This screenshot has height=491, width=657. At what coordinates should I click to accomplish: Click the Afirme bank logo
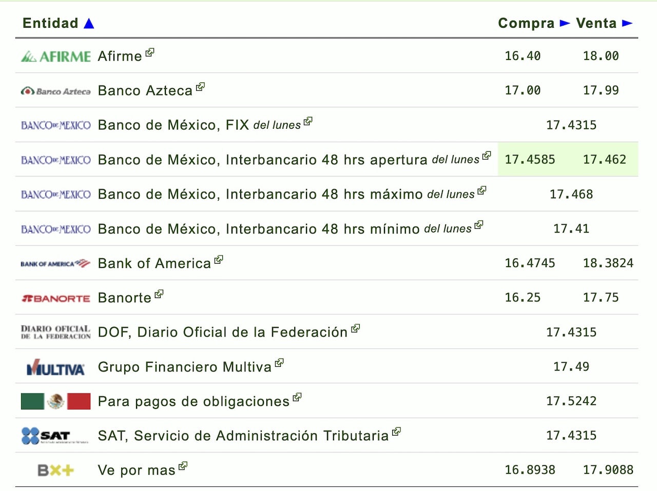(x=56, y=56)
